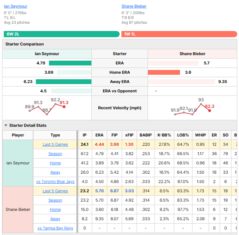The image size is (239, 235).
Task: Click the IP column header
Action: pos(84,135)
